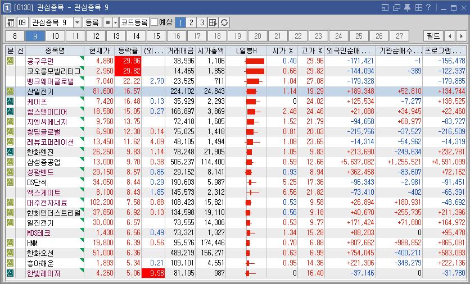Click the duplicate window icon in title bar
Screen dimensions: 470x284
pyautogui.click(x=396, y=7)
